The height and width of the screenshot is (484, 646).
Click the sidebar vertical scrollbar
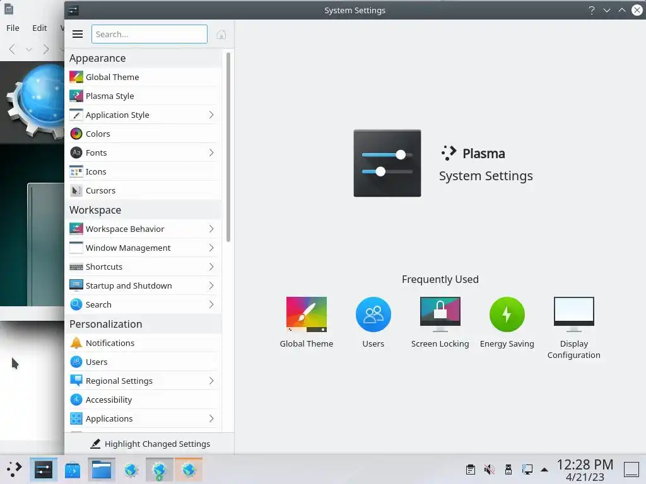click(x=228, y=147)
